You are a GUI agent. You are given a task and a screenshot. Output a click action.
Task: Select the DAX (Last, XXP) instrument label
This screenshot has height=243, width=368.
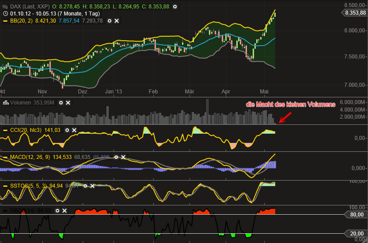(x=30, y=7)
